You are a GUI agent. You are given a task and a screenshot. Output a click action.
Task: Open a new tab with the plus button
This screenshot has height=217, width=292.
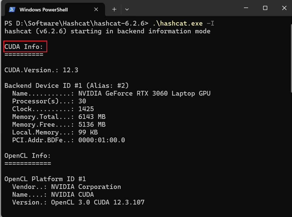[x=114, y=9]
